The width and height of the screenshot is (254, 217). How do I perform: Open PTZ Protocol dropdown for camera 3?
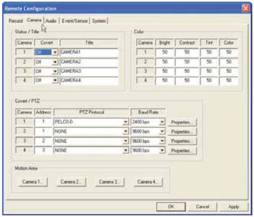coord(125,141)
